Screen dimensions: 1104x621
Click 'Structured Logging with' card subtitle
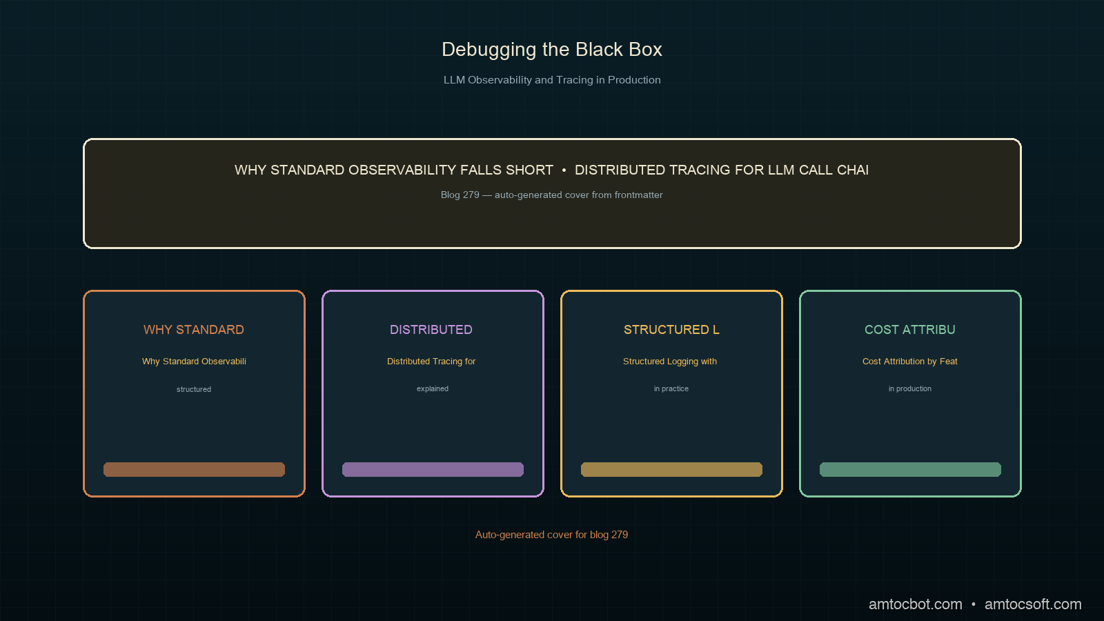[x=670, y=362]
